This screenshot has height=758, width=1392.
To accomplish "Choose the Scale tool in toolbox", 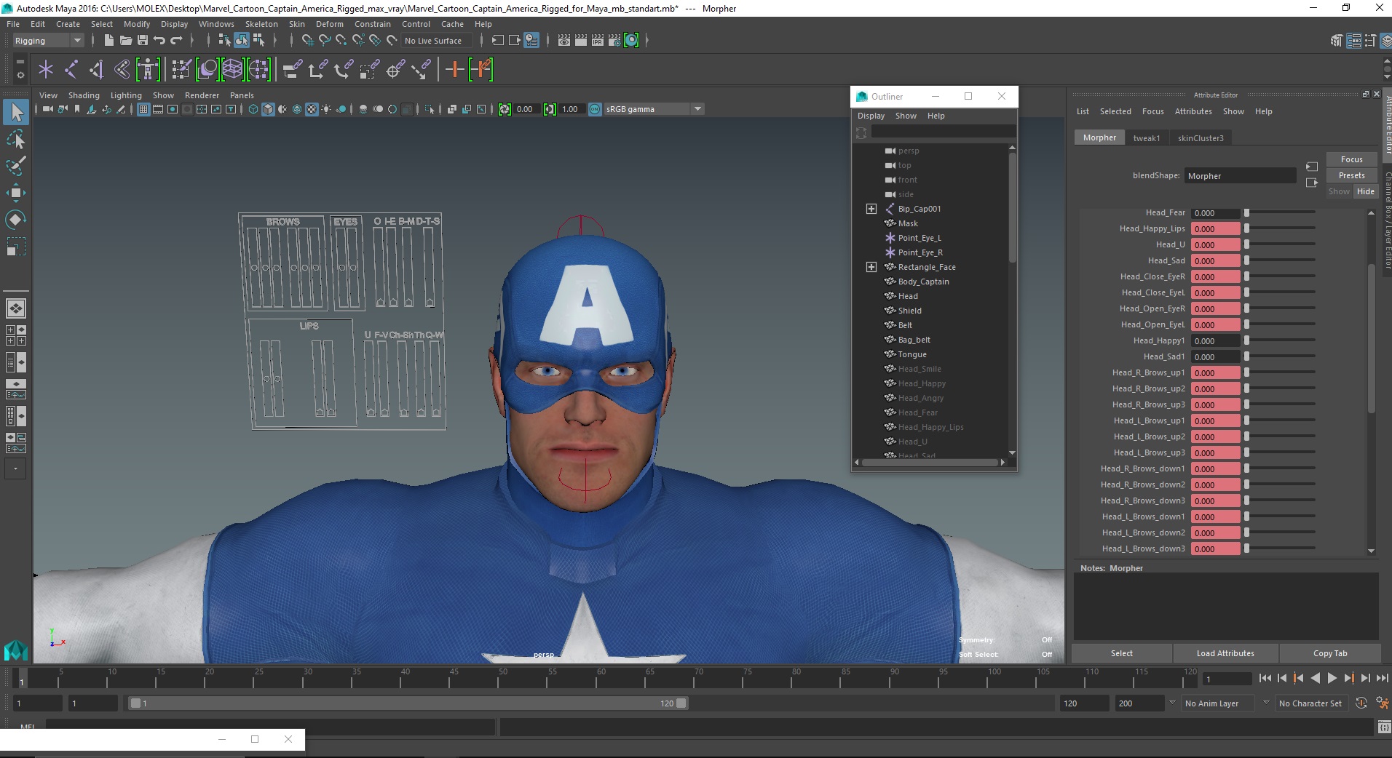I will tap(16, 247).
